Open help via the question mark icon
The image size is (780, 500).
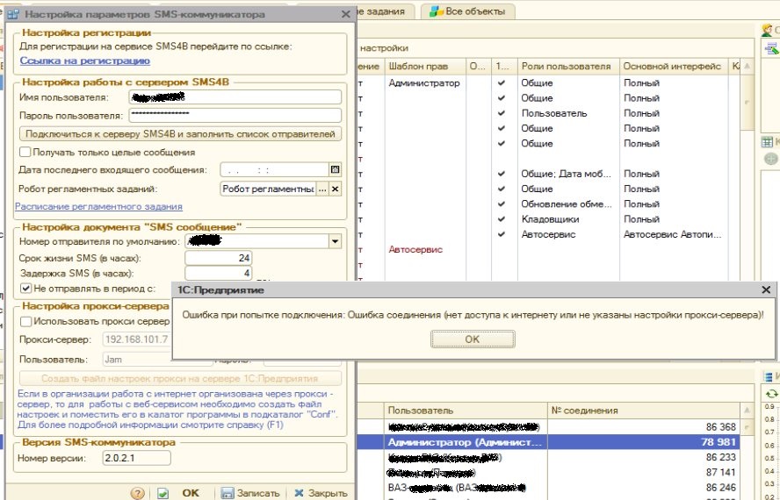point(138,493)
